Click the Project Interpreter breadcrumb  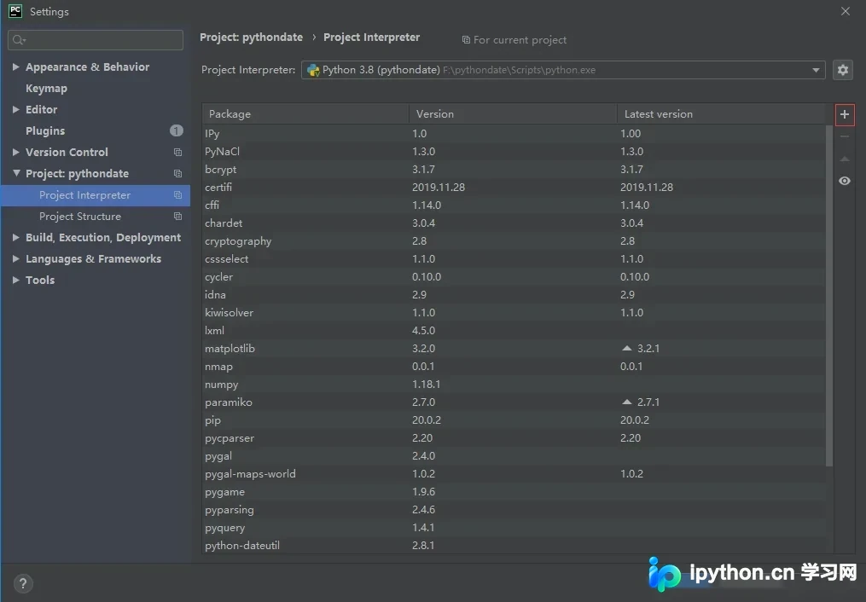point(371,37)
